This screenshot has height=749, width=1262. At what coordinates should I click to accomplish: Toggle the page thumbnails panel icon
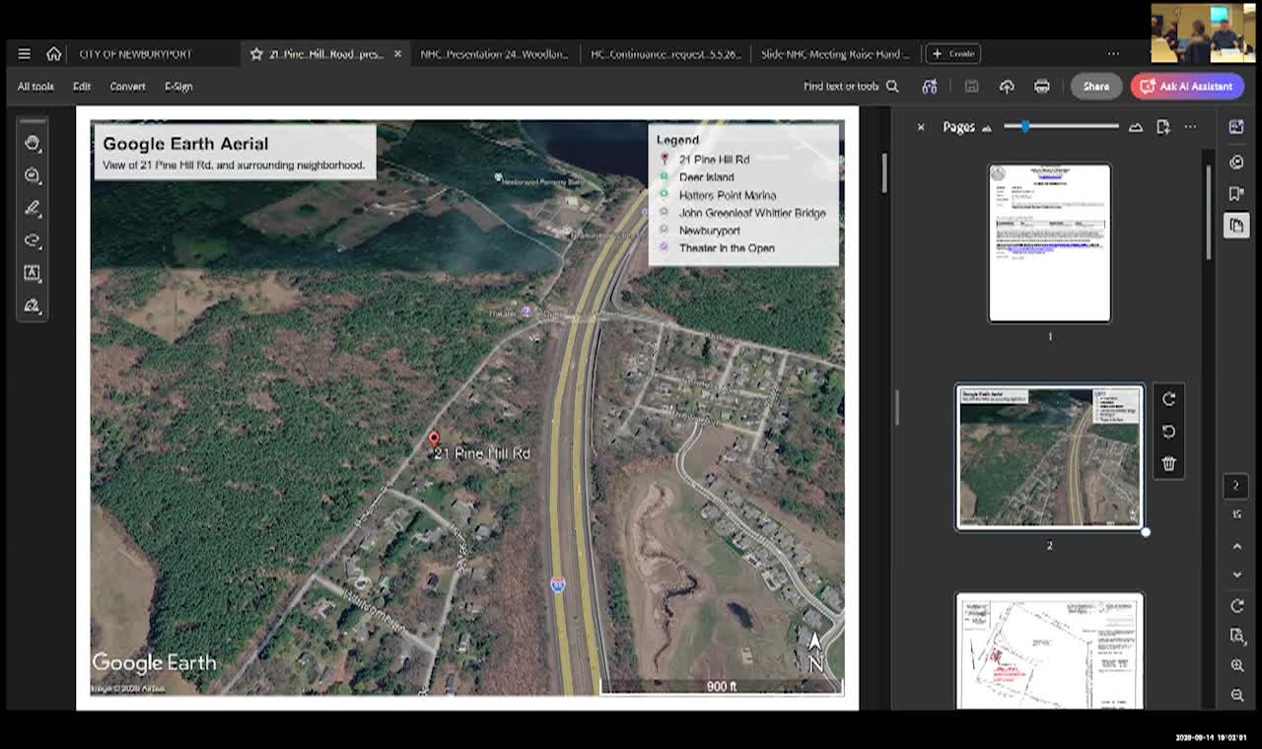[x=1236, y=227]
